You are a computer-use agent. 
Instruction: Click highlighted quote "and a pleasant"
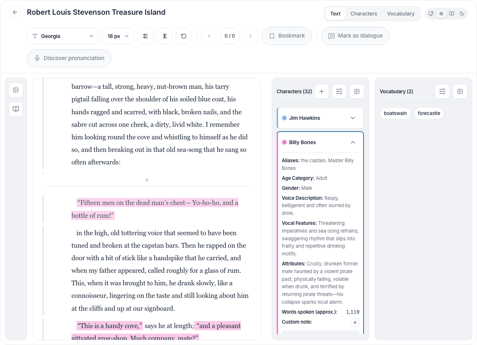(218, 326)
